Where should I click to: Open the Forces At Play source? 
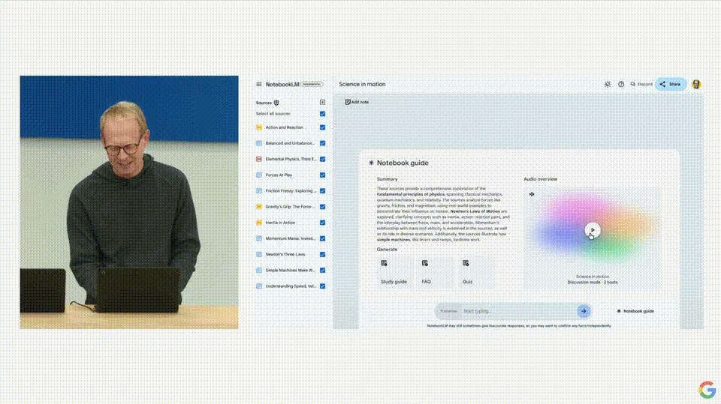[279, 175]
